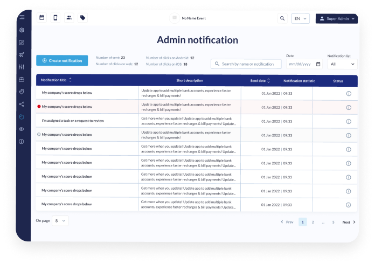Viewport: 375px width, 264px height.
Task: Click the Notification statistic column header
Action: point(299,81)
